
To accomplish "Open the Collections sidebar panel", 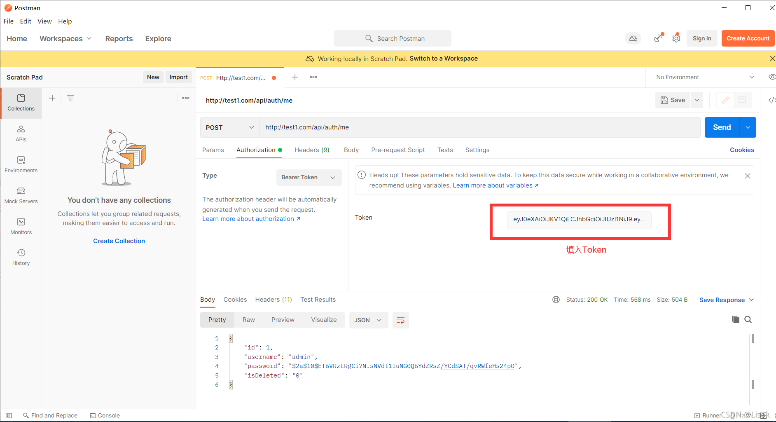I will coord(21,103).
